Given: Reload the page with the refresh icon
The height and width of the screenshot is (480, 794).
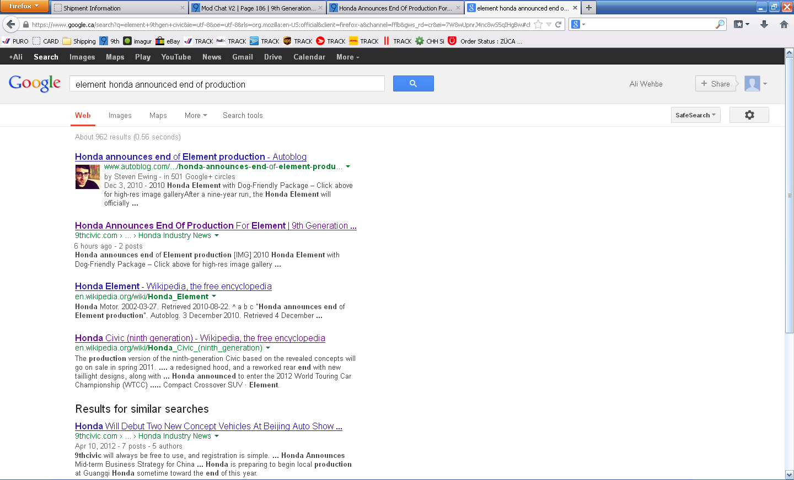Looking at the screenshot, I should (x=559, y=24).
